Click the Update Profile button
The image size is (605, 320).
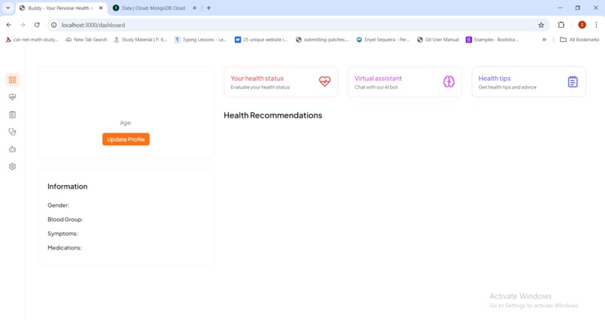coord(126,139)
